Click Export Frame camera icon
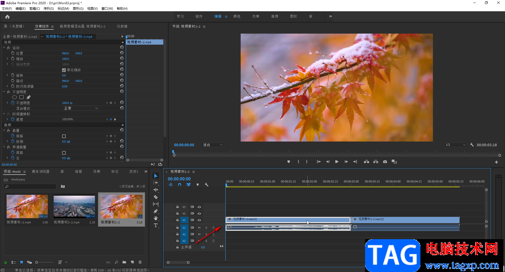 [385, 162]
